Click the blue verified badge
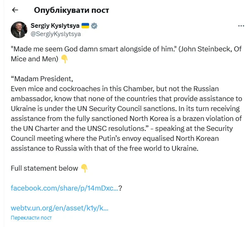The height and width of the screenshot is (227, 251). click(x=94, y=26)
